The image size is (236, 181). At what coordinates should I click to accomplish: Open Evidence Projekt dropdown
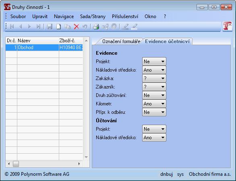tap(154, 61)
